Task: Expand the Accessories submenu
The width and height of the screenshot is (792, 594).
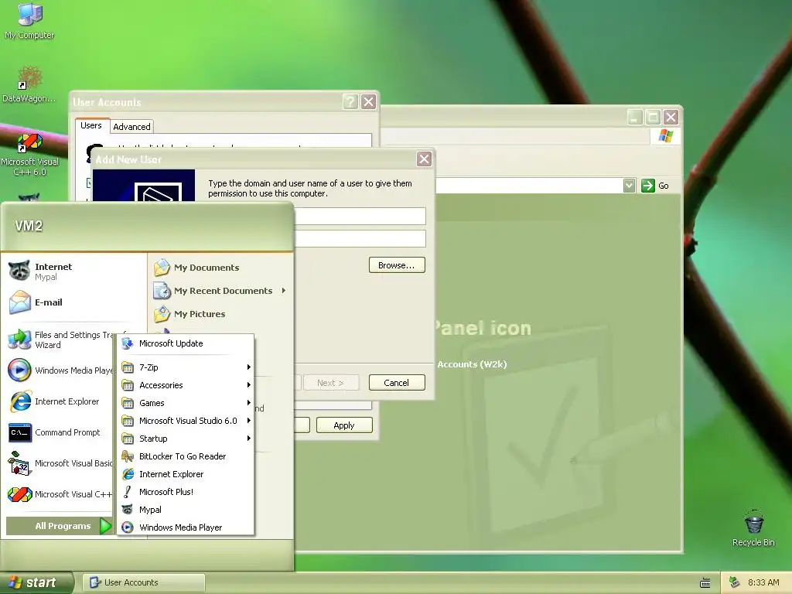Action: click(x=186, y=385)
